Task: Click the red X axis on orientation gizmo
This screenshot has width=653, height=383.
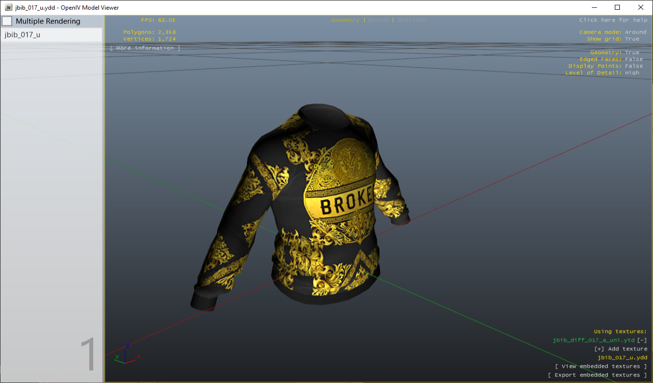Action: pyautogui.click(x=138, y=357)
